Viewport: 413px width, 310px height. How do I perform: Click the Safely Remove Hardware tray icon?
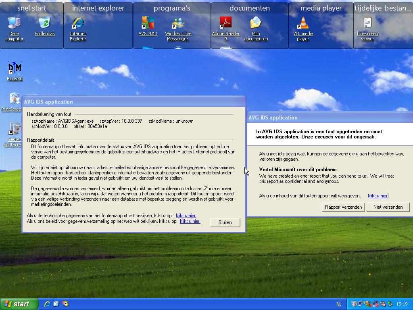(390, 304)
